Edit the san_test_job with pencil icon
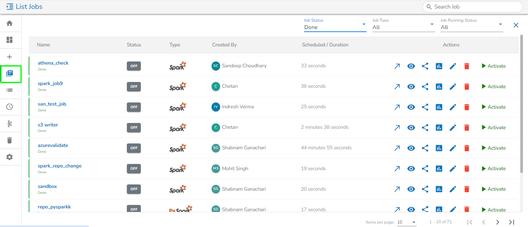 pos(453,107)
